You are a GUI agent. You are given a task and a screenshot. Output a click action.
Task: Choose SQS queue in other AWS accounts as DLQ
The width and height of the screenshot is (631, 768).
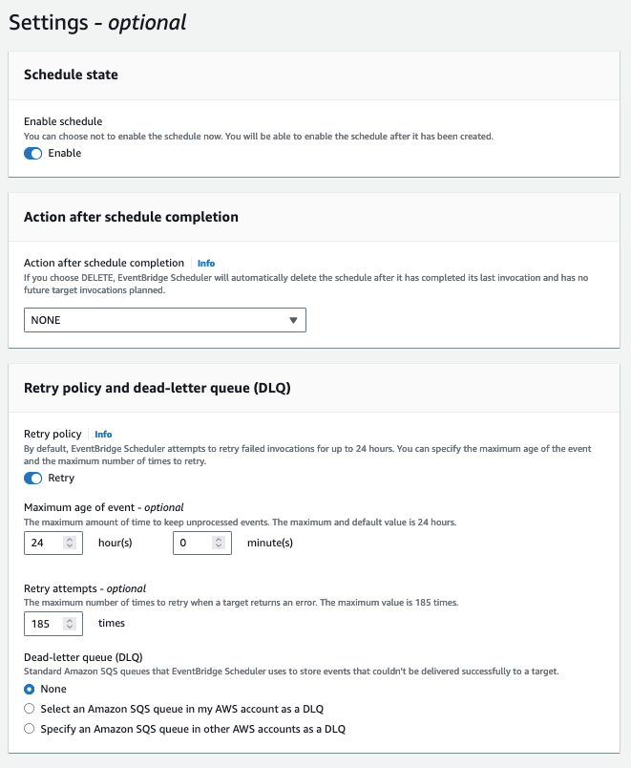point(29,729)
